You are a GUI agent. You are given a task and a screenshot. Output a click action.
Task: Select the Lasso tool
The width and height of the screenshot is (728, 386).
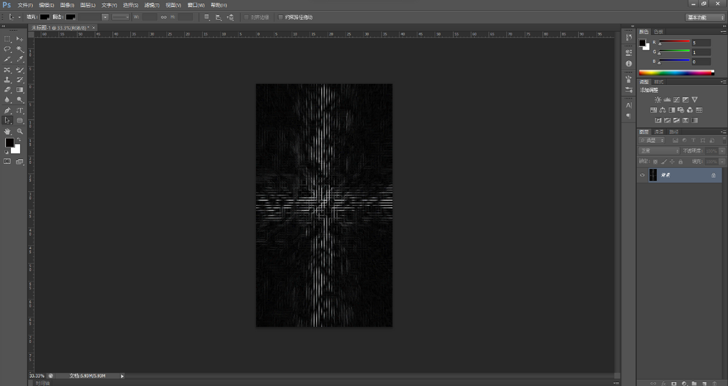7,49
